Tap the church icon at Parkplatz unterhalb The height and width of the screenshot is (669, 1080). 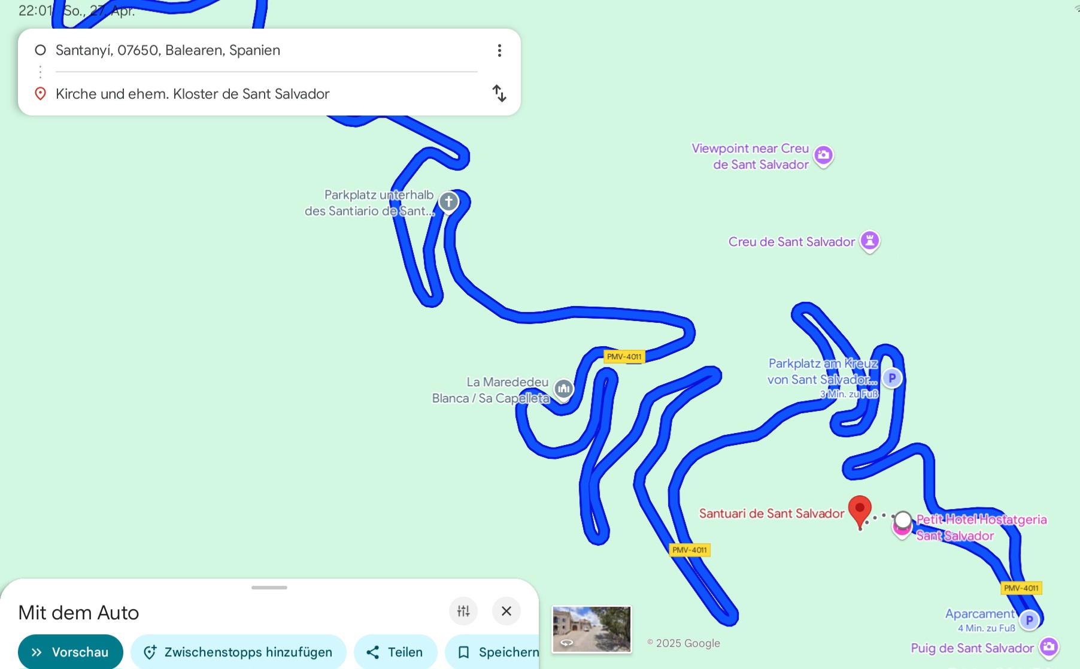click(449, 202)
